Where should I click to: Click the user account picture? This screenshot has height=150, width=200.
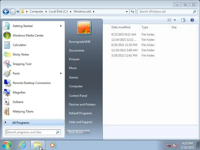point(84,28)
